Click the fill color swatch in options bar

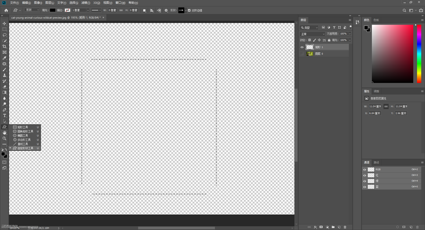(52, 10)
